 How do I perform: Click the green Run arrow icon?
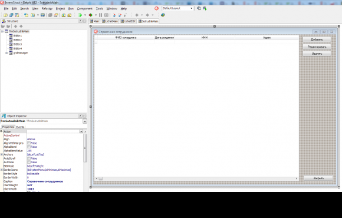[x=80, y=15]
